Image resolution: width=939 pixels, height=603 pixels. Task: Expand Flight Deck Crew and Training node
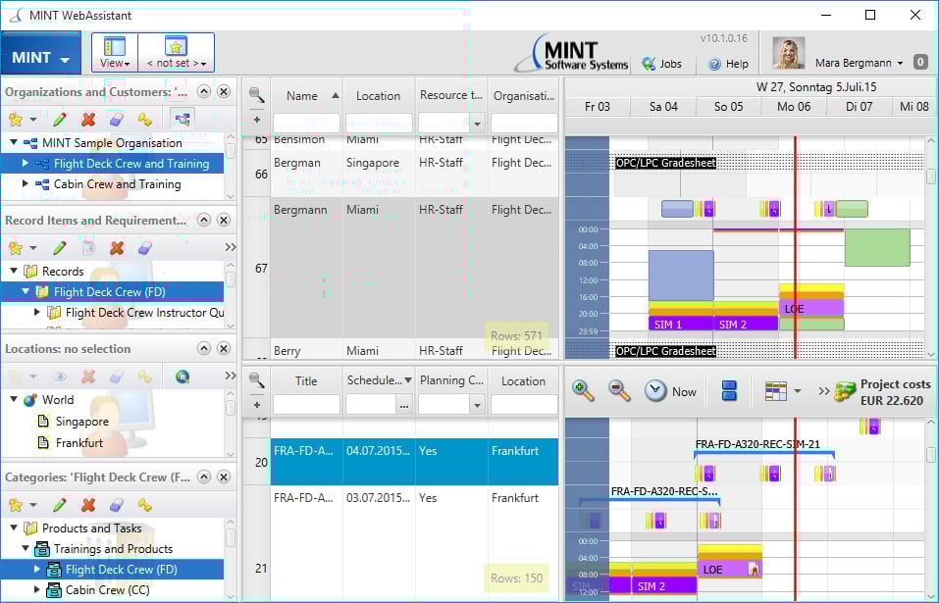[x=26, y=163]
